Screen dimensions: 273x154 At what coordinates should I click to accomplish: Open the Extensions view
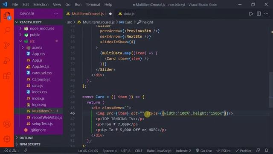point(7,76)
